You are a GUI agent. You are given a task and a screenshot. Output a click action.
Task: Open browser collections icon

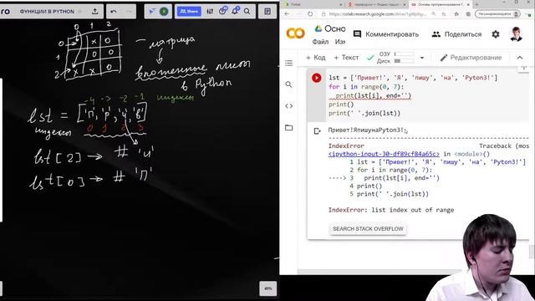pyautogui.click(x=468, y=14)
